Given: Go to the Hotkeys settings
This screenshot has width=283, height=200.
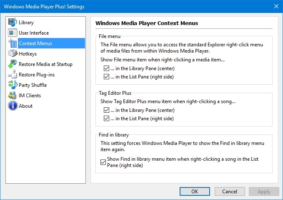Looking at the screenshot, I should 28,54.
